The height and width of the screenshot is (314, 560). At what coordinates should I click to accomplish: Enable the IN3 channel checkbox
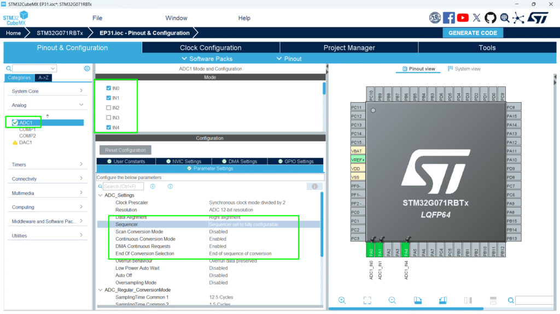tap(108, 117)
